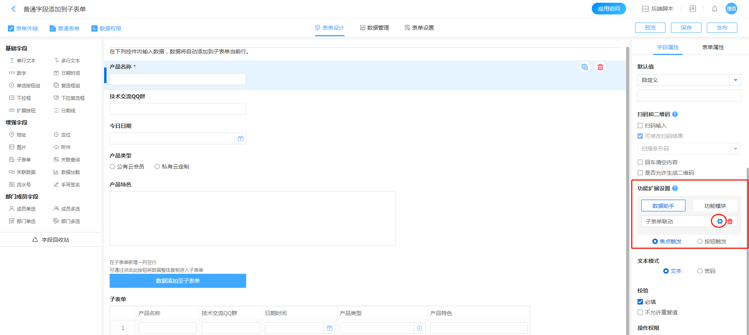Open 子表单联动 gear settings

point(719,222)
